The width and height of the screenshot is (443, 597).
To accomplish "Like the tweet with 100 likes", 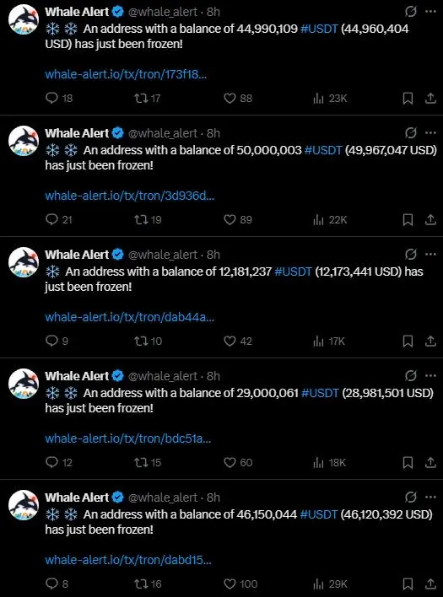I will (x=230, y=584).
